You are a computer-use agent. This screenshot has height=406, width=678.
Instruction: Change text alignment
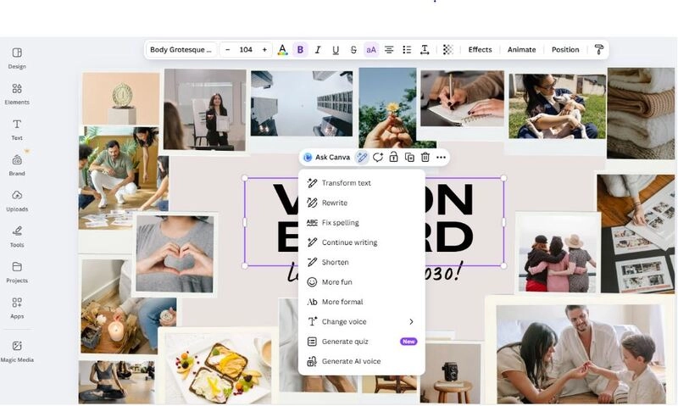click(x=389, y=50)
